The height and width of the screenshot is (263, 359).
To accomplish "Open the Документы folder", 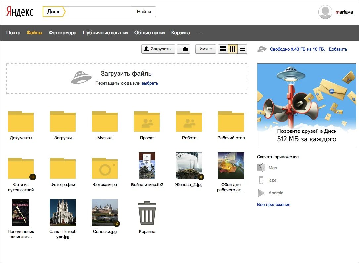I will (21, 122).
